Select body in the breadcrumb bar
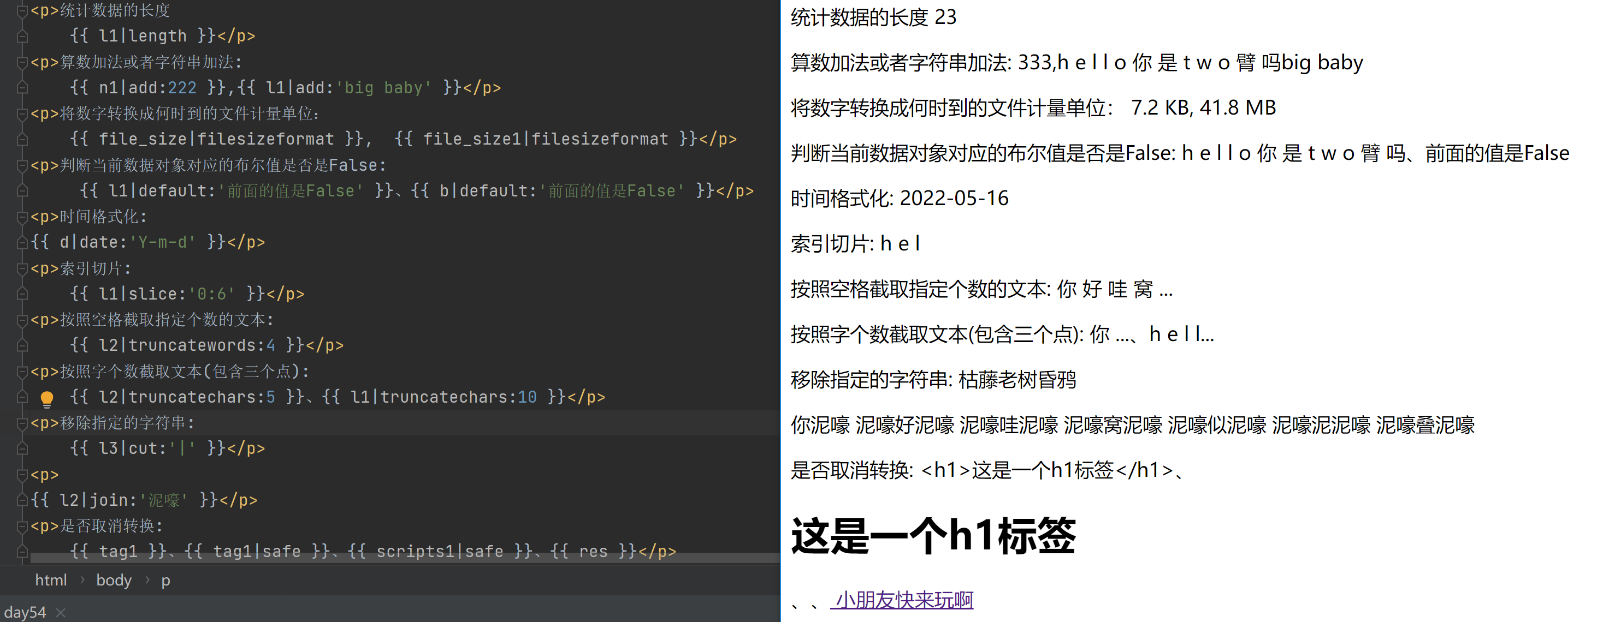The height and width of the screenshot is (622, 1621). (114, 580)
